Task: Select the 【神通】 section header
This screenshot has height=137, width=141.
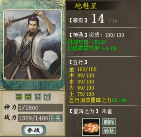Action: pos(78,35)
